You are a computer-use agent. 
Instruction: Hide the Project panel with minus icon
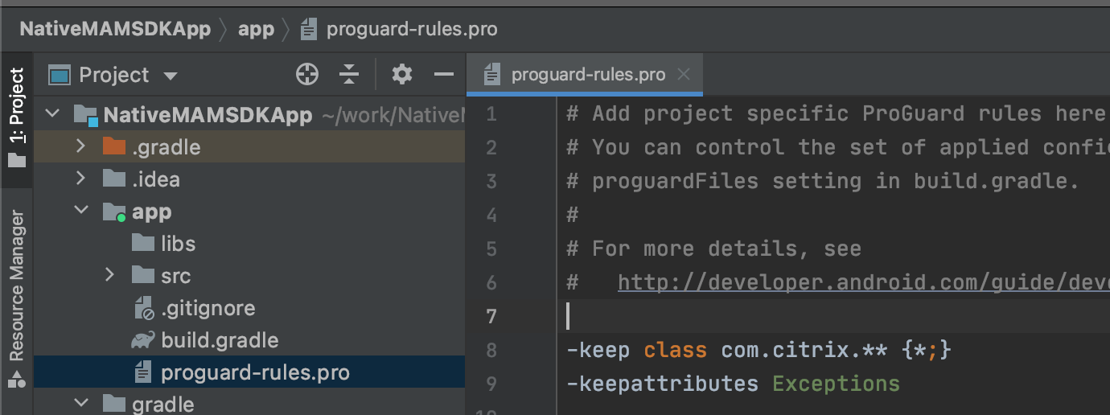click(444, 75)
